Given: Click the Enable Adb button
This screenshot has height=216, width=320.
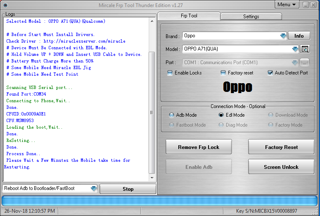Looking at the screenshot, I should [199, 167].
